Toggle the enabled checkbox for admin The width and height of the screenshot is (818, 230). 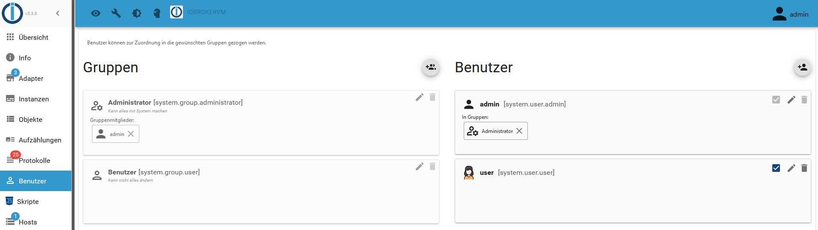776,100
